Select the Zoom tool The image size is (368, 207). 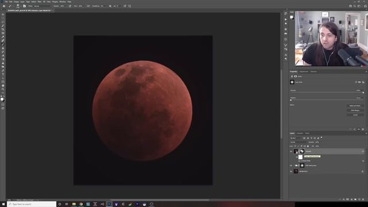3,89
